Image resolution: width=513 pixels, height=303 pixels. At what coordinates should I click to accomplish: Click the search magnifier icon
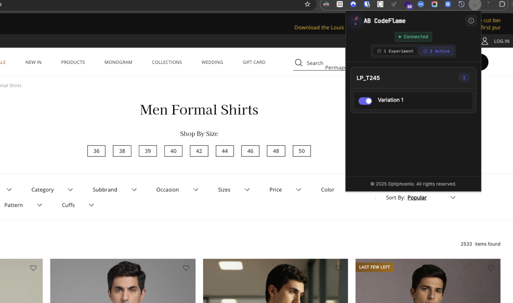[298, 63]
